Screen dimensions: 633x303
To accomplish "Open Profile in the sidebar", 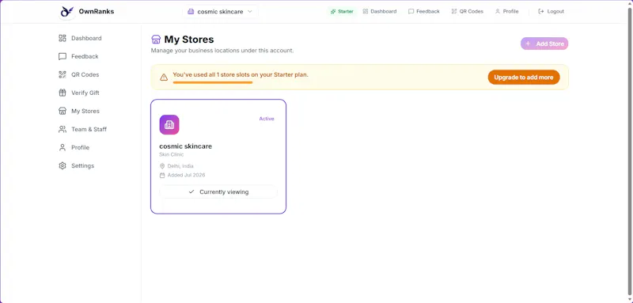I will coord(74,148).
